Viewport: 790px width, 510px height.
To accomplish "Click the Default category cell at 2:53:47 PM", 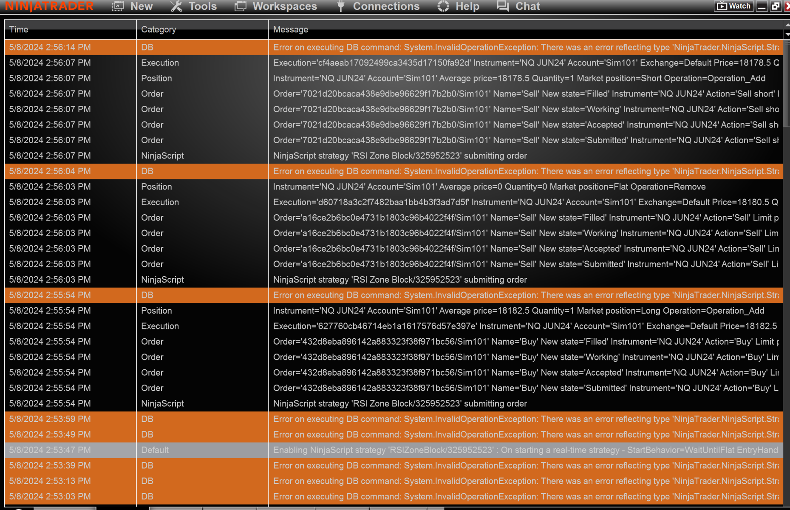I will [x=202, y=450].
